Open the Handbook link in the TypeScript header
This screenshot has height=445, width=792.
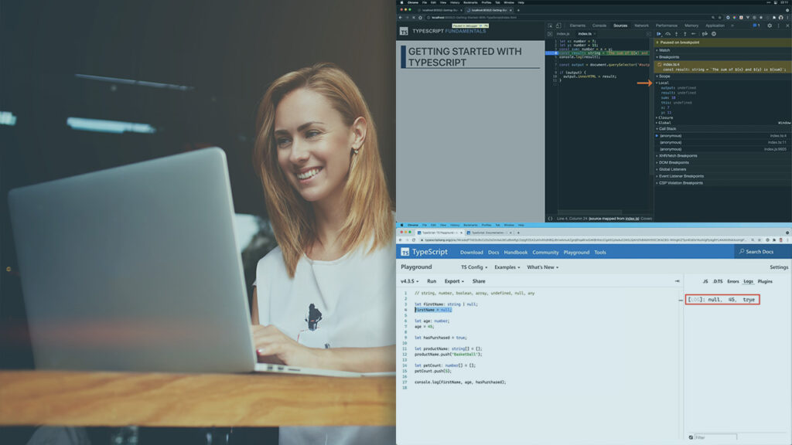click(515, 253)
